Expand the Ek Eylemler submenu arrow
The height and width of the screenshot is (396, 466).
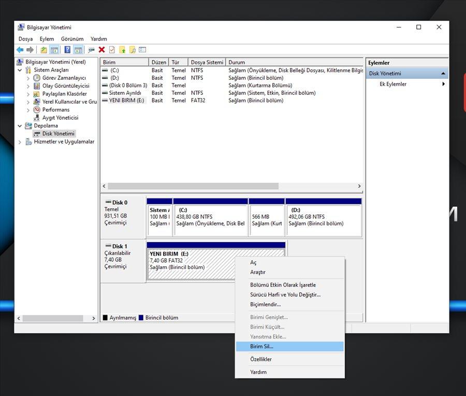coord(443,84)
